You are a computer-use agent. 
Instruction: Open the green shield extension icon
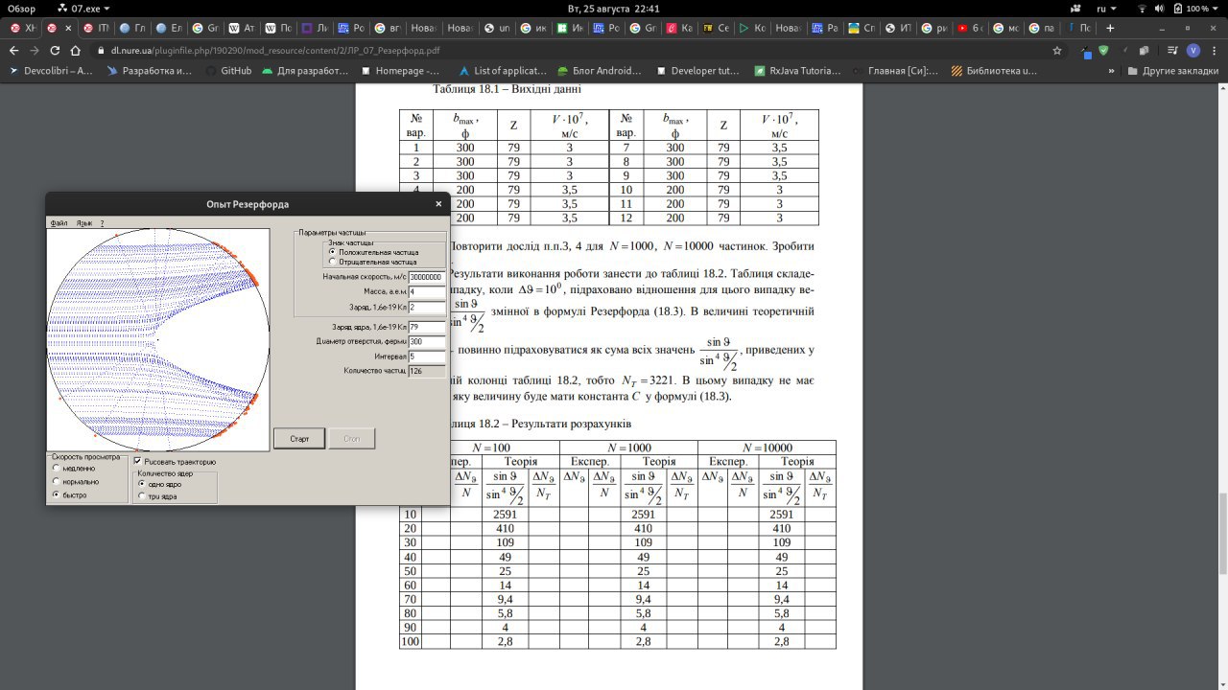click(x=1103, y=50)
